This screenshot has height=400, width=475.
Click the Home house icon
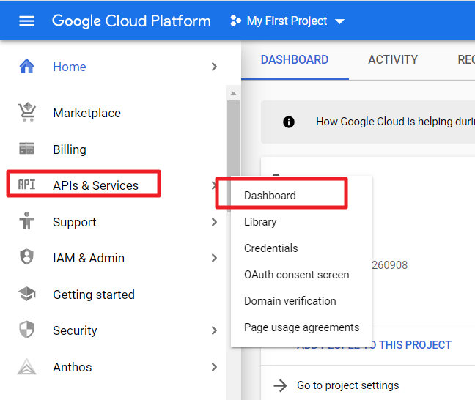(x=27, y=67)
